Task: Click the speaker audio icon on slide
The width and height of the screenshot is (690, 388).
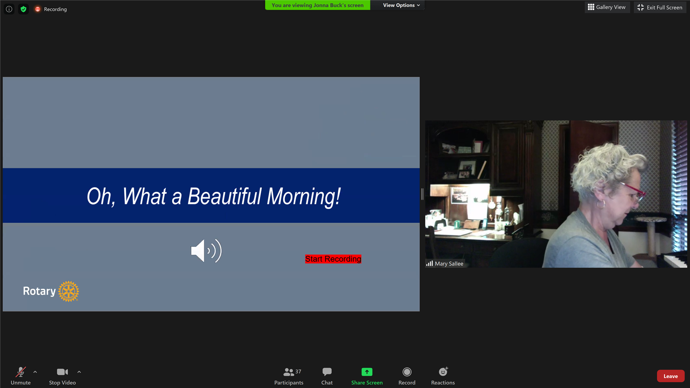Action: pyautogui.click(x=206, y=251)
